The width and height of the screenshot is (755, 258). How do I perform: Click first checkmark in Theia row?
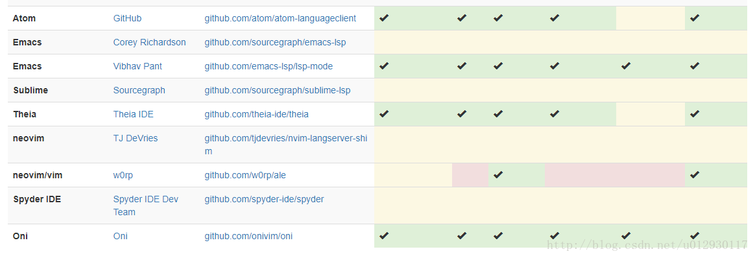pos(384,114)
